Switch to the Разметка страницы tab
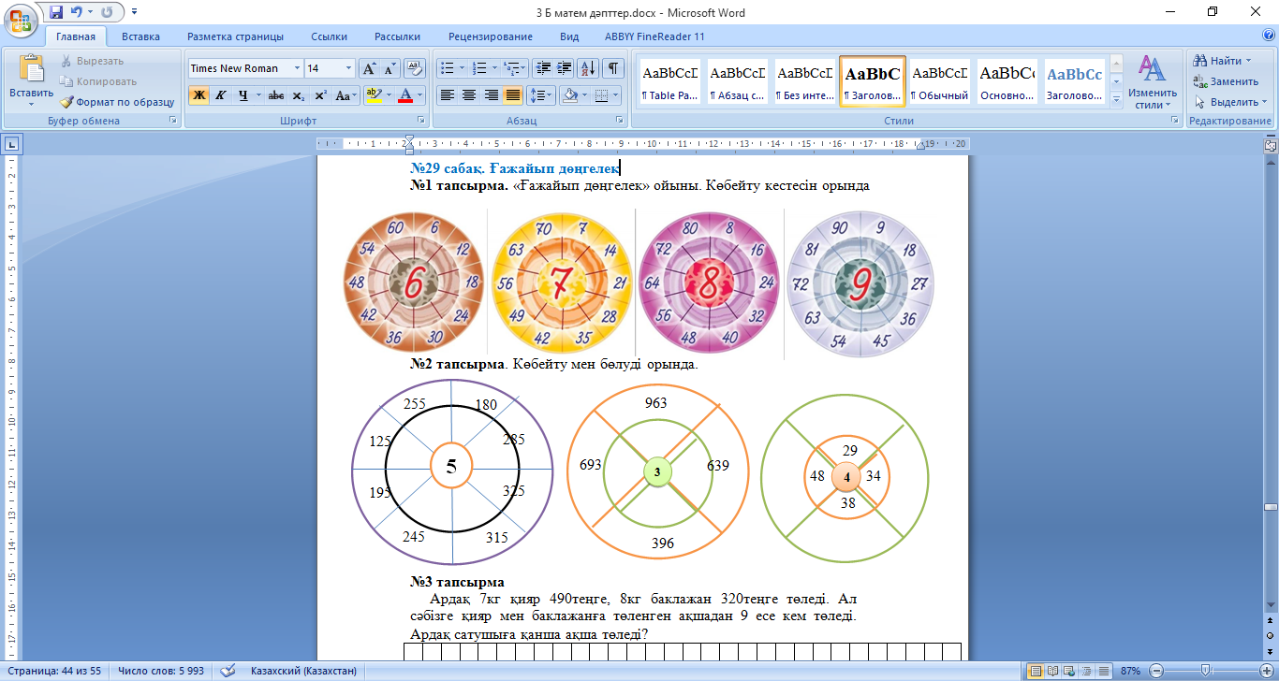Viewport: 1279px width, 681px height. click(x=235, y=36)
